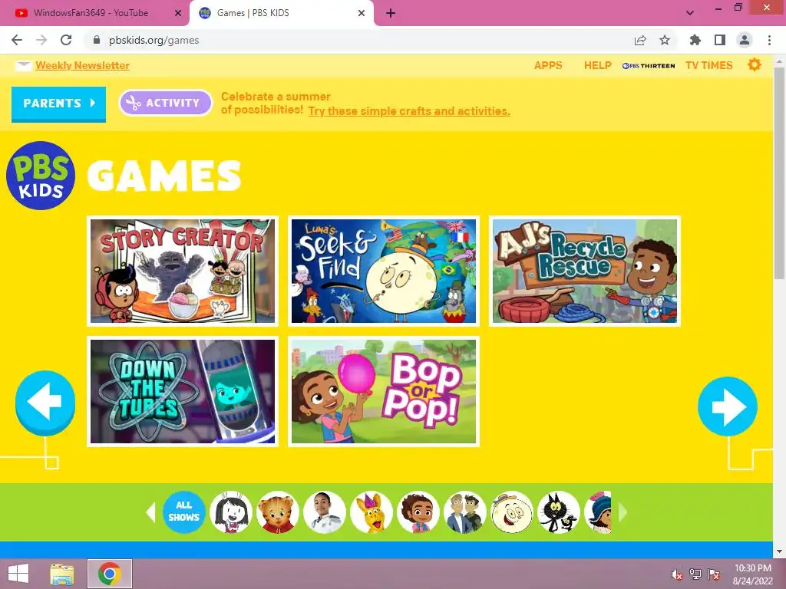The image size is (786, 589).
Task: Close the Games PBS KIDS tab
Action: tap(362, 13)
